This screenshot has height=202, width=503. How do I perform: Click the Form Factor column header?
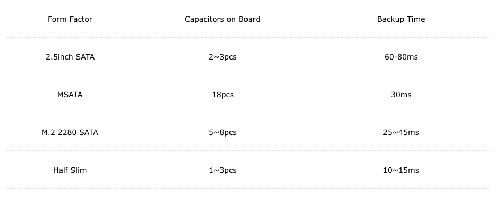(70, 19)
